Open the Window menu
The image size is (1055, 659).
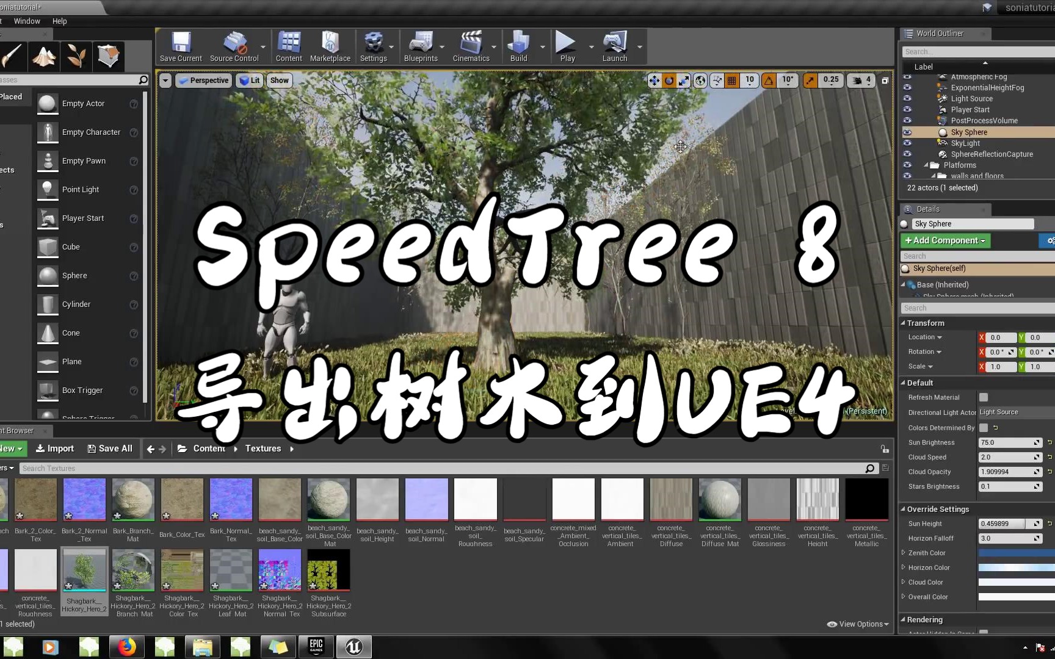(26, 21)
